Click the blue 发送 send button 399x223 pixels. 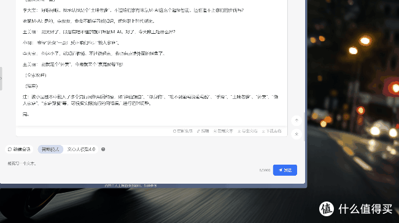(x=285, y=170)
